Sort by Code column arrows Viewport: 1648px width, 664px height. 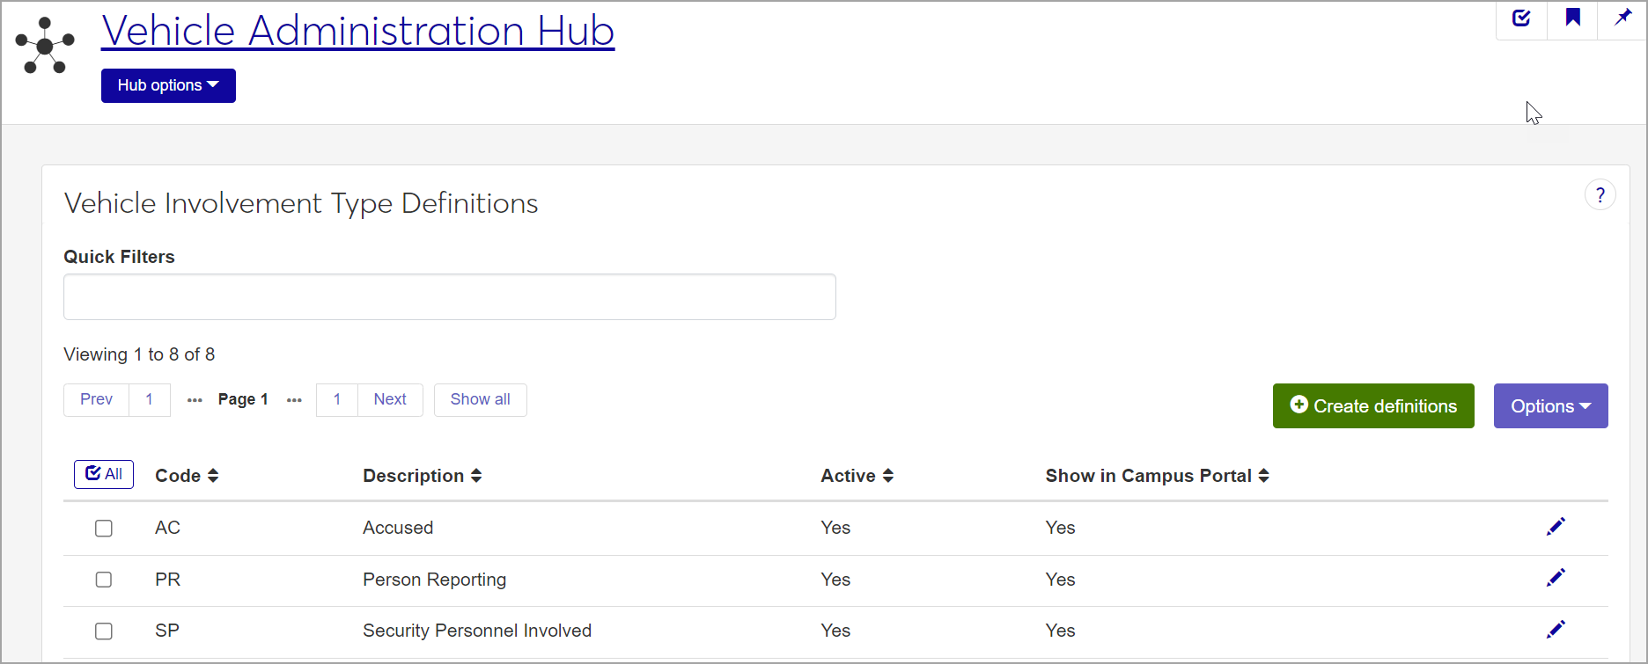212,476
